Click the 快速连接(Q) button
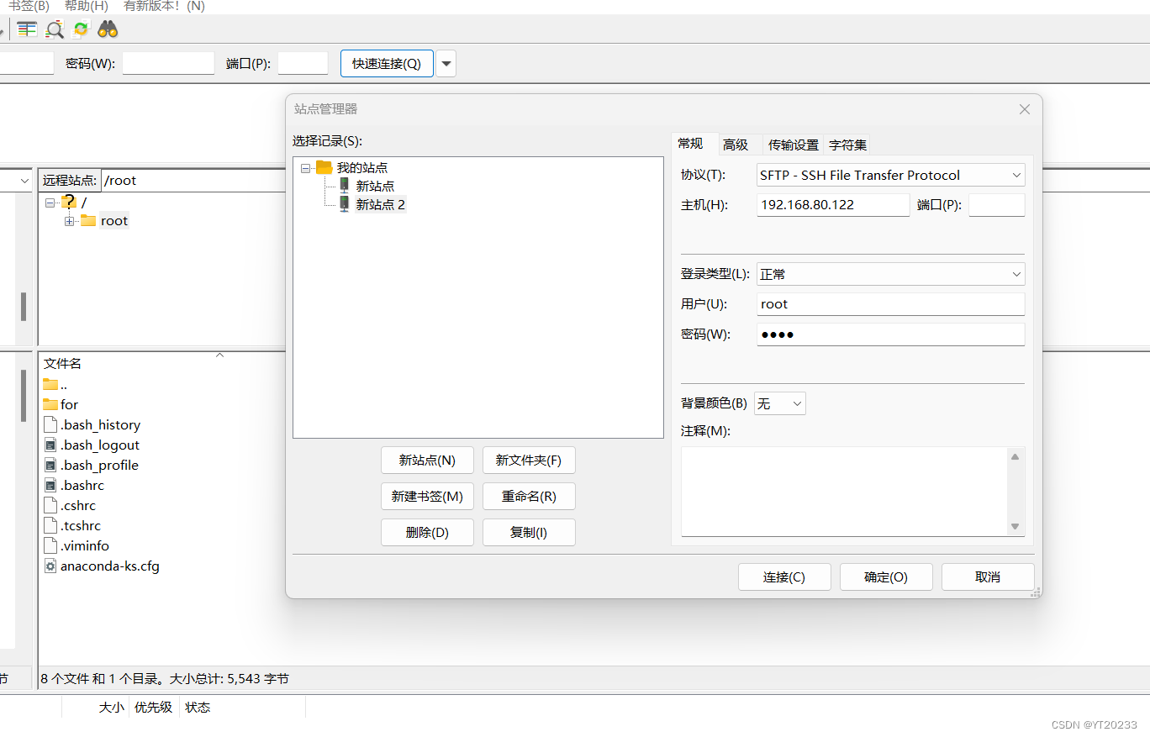The height and width of the screenshot is (737, 1150). tap(387, 64)
